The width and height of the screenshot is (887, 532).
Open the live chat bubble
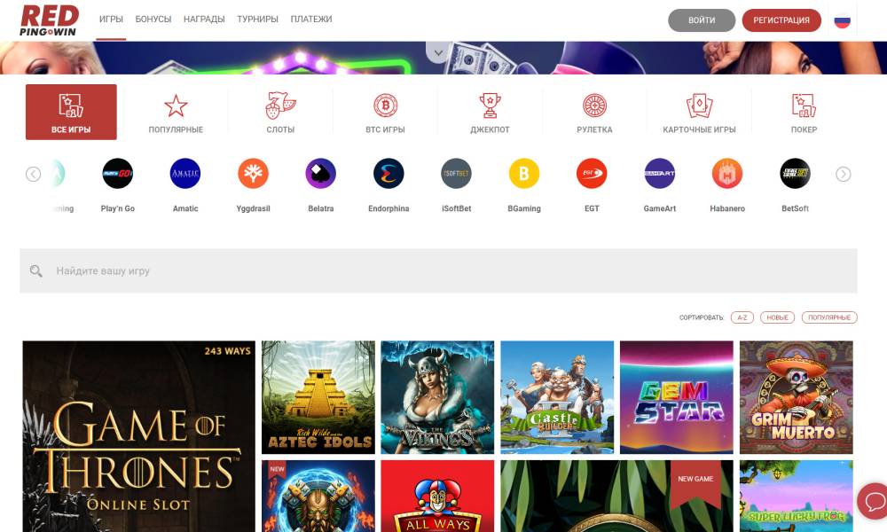coord(874,501)
